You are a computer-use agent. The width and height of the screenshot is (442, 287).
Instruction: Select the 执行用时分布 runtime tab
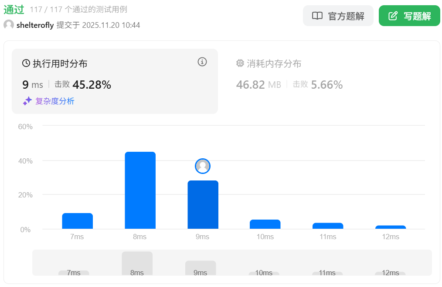tap(60, 63)
